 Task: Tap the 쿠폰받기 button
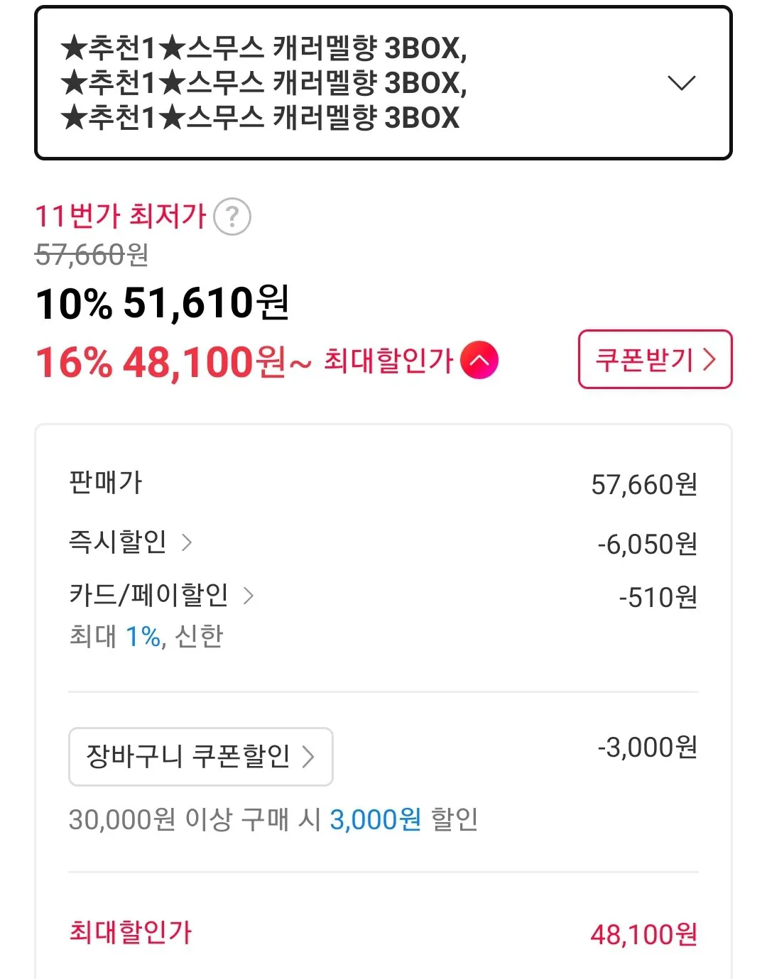point(654,359)
